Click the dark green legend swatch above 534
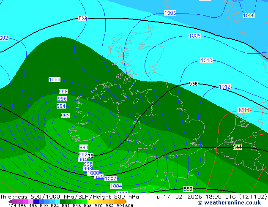 63,202
